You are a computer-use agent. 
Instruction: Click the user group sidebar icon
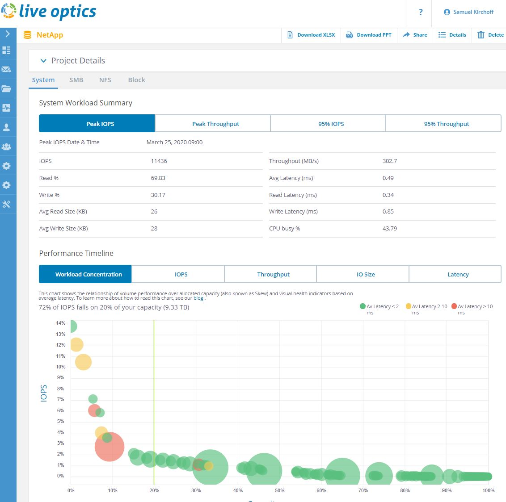click(7, 146)
